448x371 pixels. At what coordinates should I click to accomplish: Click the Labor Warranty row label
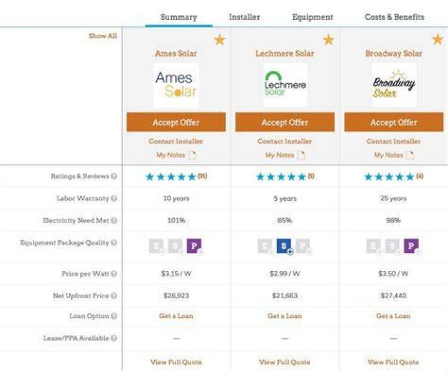(83, 198)
